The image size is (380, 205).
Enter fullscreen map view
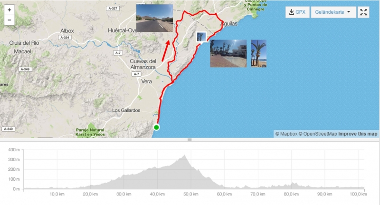coord(363,12)
